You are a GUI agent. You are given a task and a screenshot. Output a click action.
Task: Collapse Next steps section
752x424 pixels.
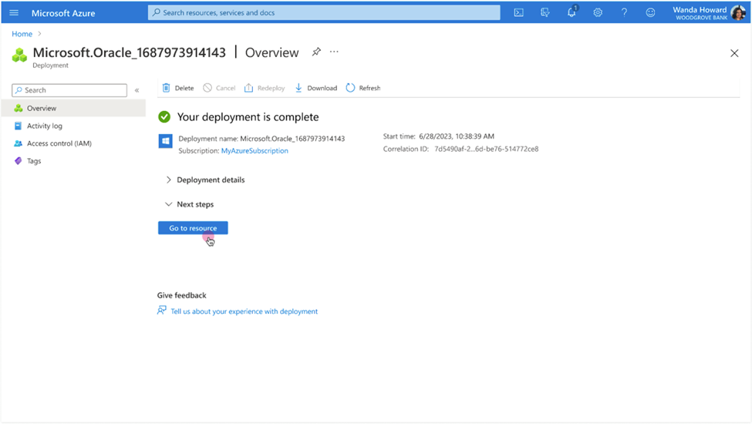point(190,204)
